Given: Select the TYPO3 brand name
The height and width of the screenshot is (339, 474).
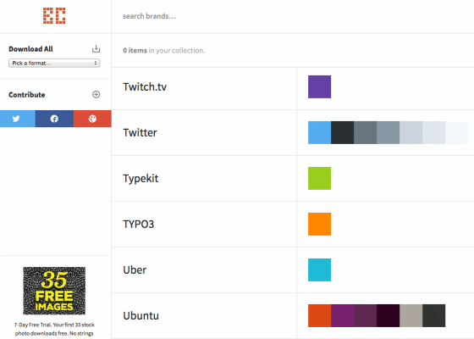Looking at the screenshot, I should point(139,225).
